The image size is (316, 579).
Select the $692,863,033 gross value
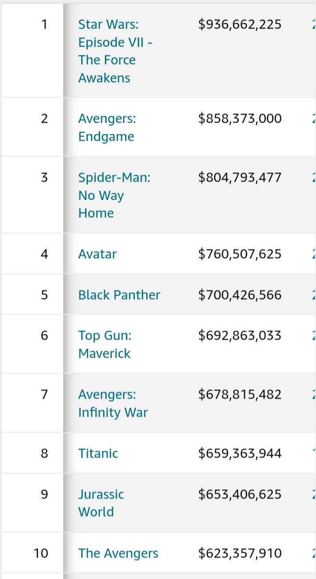(240, 336)
